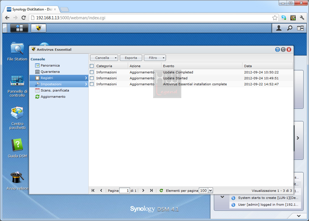309x221 pixels.
Task: Open the Elementi per pagina dropdown
Action: [210, 190]
